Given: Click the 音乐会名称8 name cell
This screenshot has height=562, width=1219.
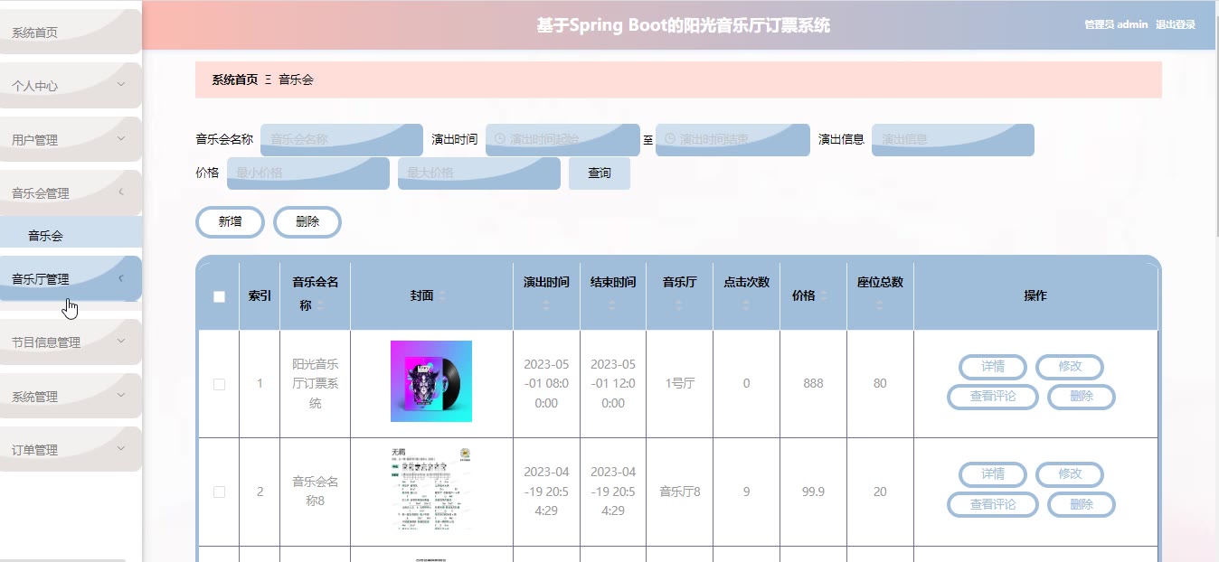Looking at the screenshot, I should [316, 492].
